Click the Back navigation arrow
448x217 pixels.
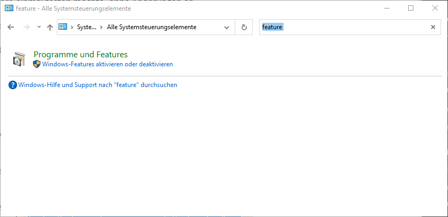pyautogui.click(x=11, y=28)
